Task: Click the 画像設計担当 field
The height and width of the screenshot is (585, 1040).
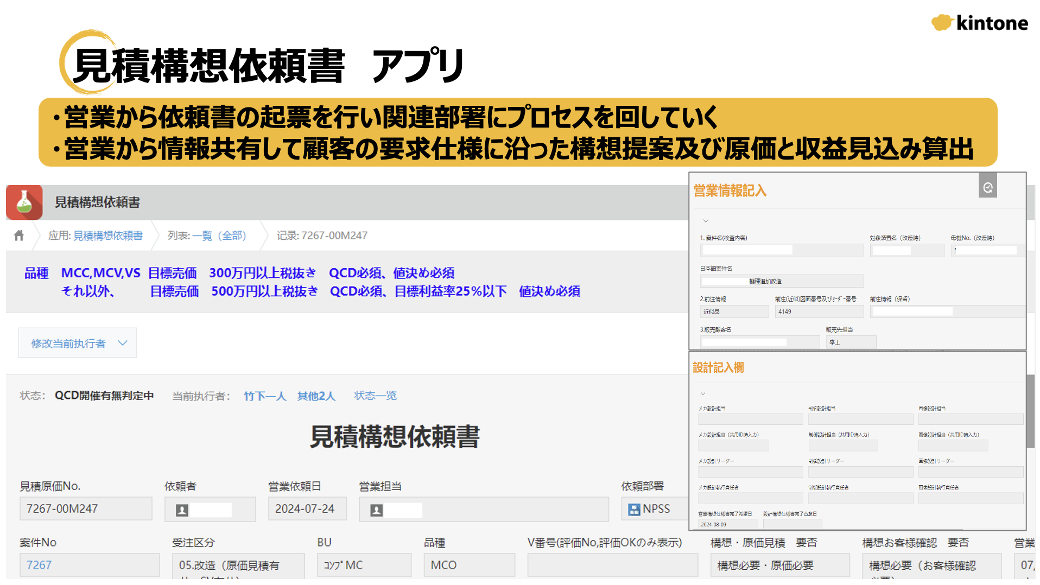Action: tap(971, 419)
